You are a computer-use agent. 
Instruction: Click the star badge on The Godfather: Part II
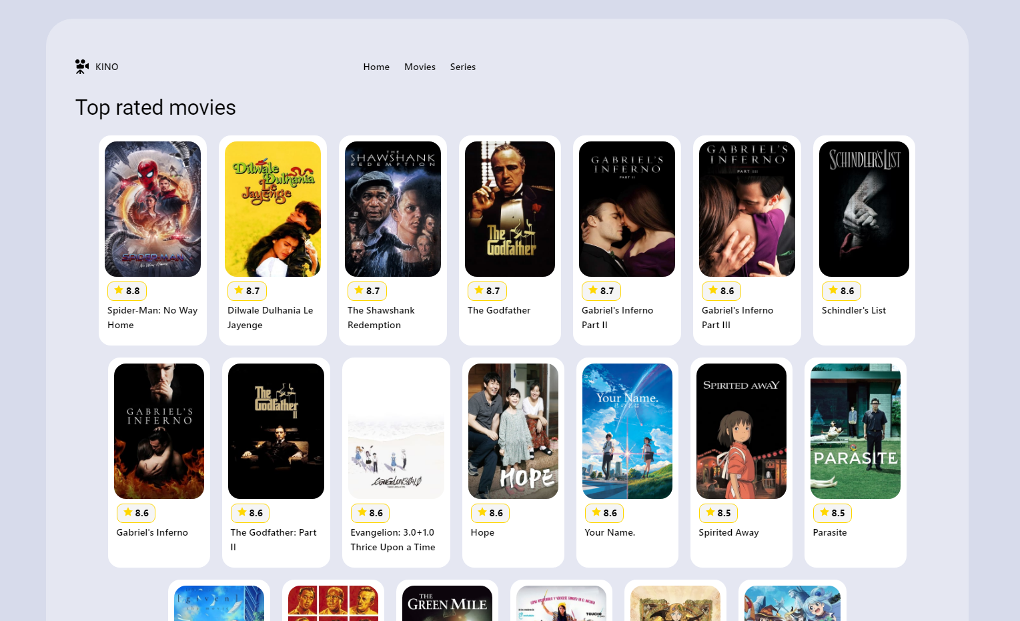coord(250,513)
